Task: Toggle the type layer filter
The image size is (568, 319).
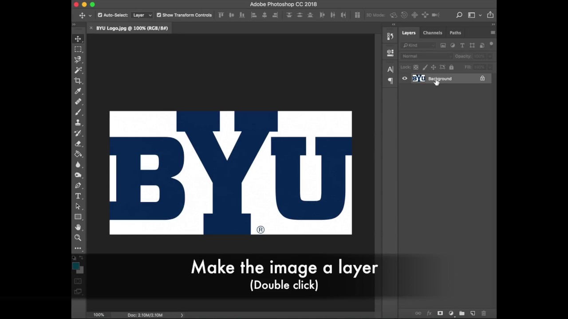Action: tap(462, 45)
